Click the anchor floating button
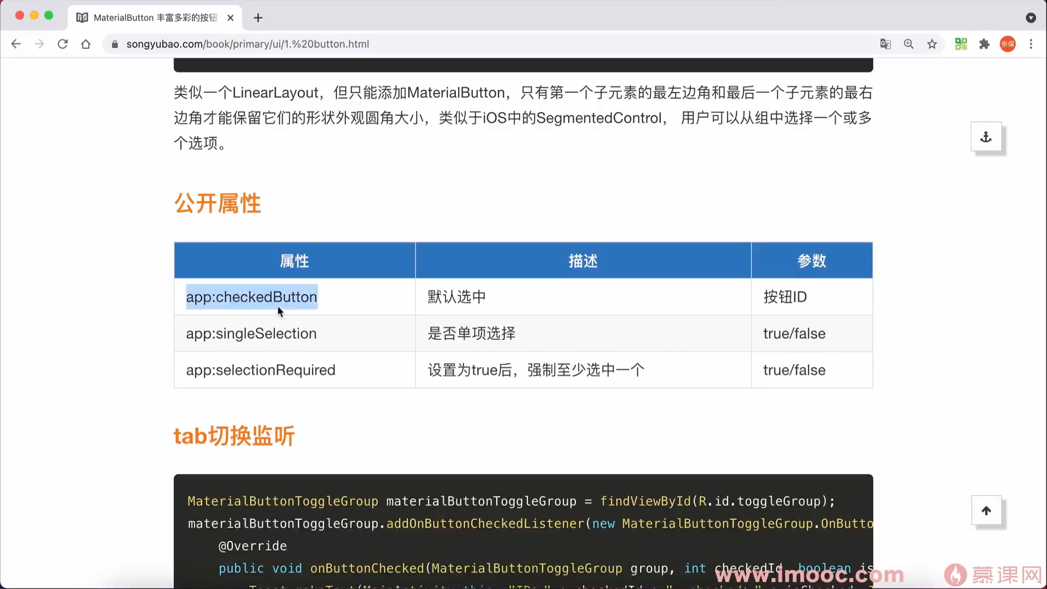This screenshot has height=589, width=1047. tap(986, 136)
